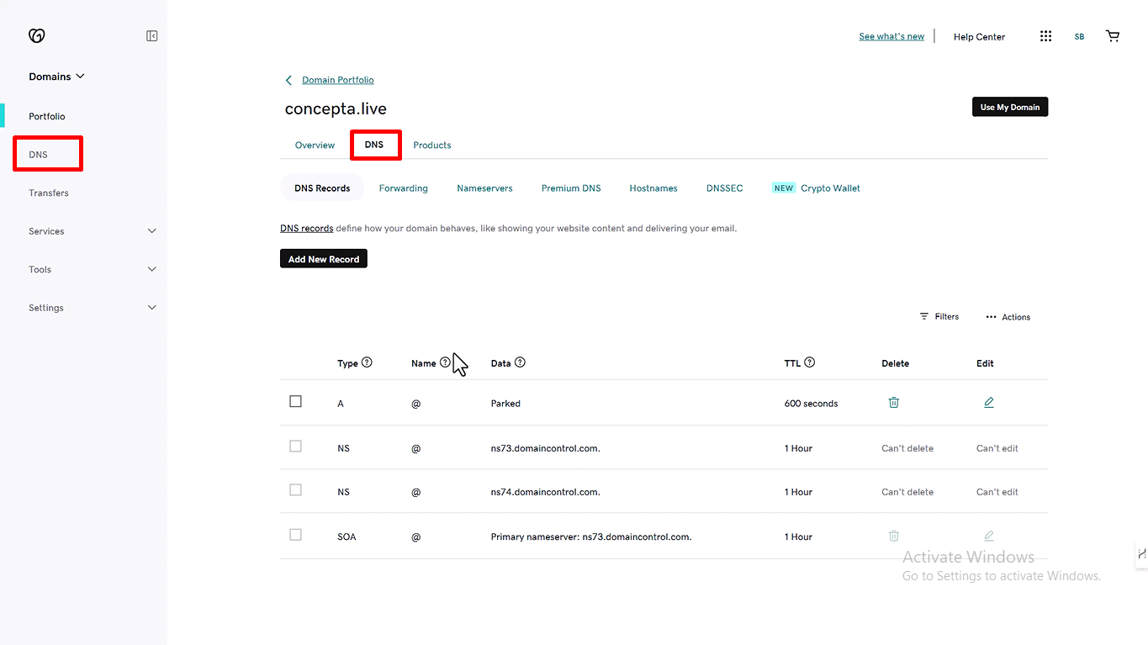Viewport: 1148px width, 645px height.
Task: Open Transfers in the sidebar
Action: click(49, 193)
